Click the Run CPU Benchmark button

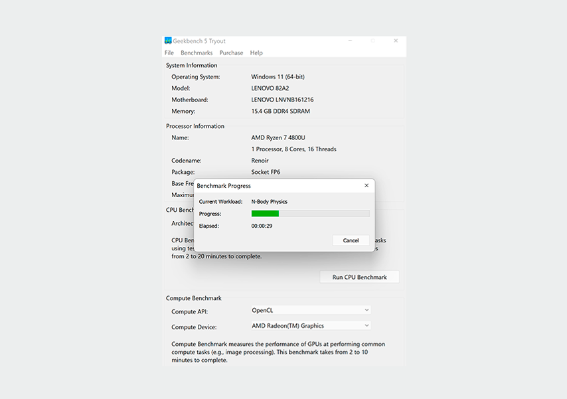coord(359,277)
